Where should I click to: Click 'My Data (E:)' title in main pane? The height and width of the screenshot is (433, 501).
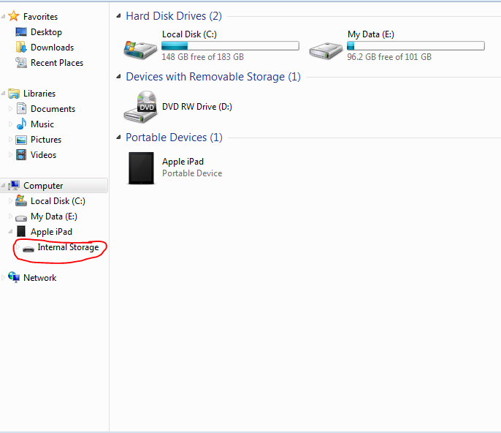coord(371,34)
